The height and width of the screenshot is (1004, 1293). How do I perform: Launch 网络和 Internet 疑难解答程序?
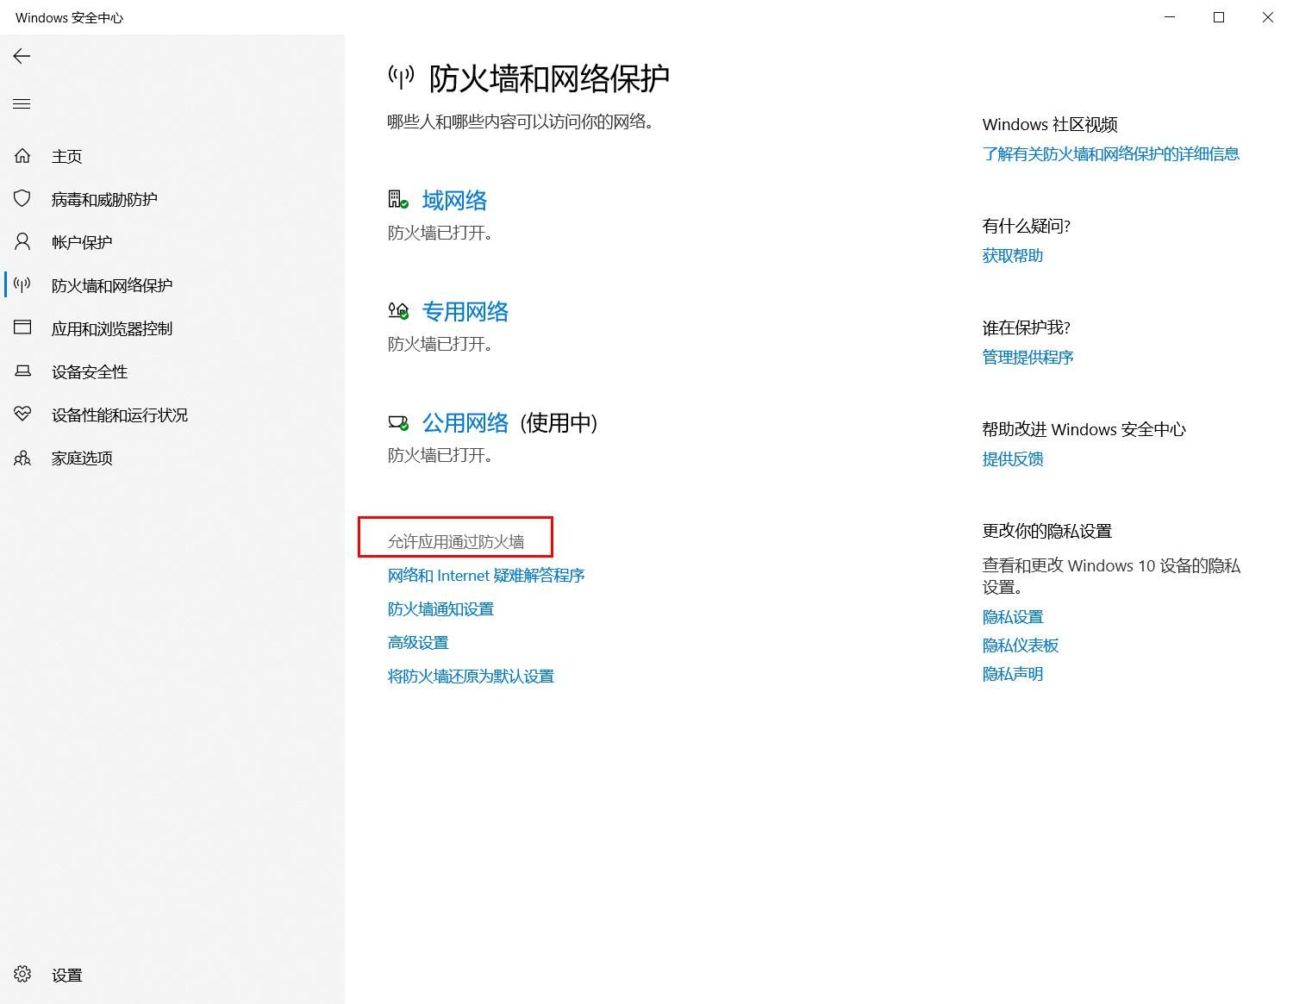click(485, 575)
